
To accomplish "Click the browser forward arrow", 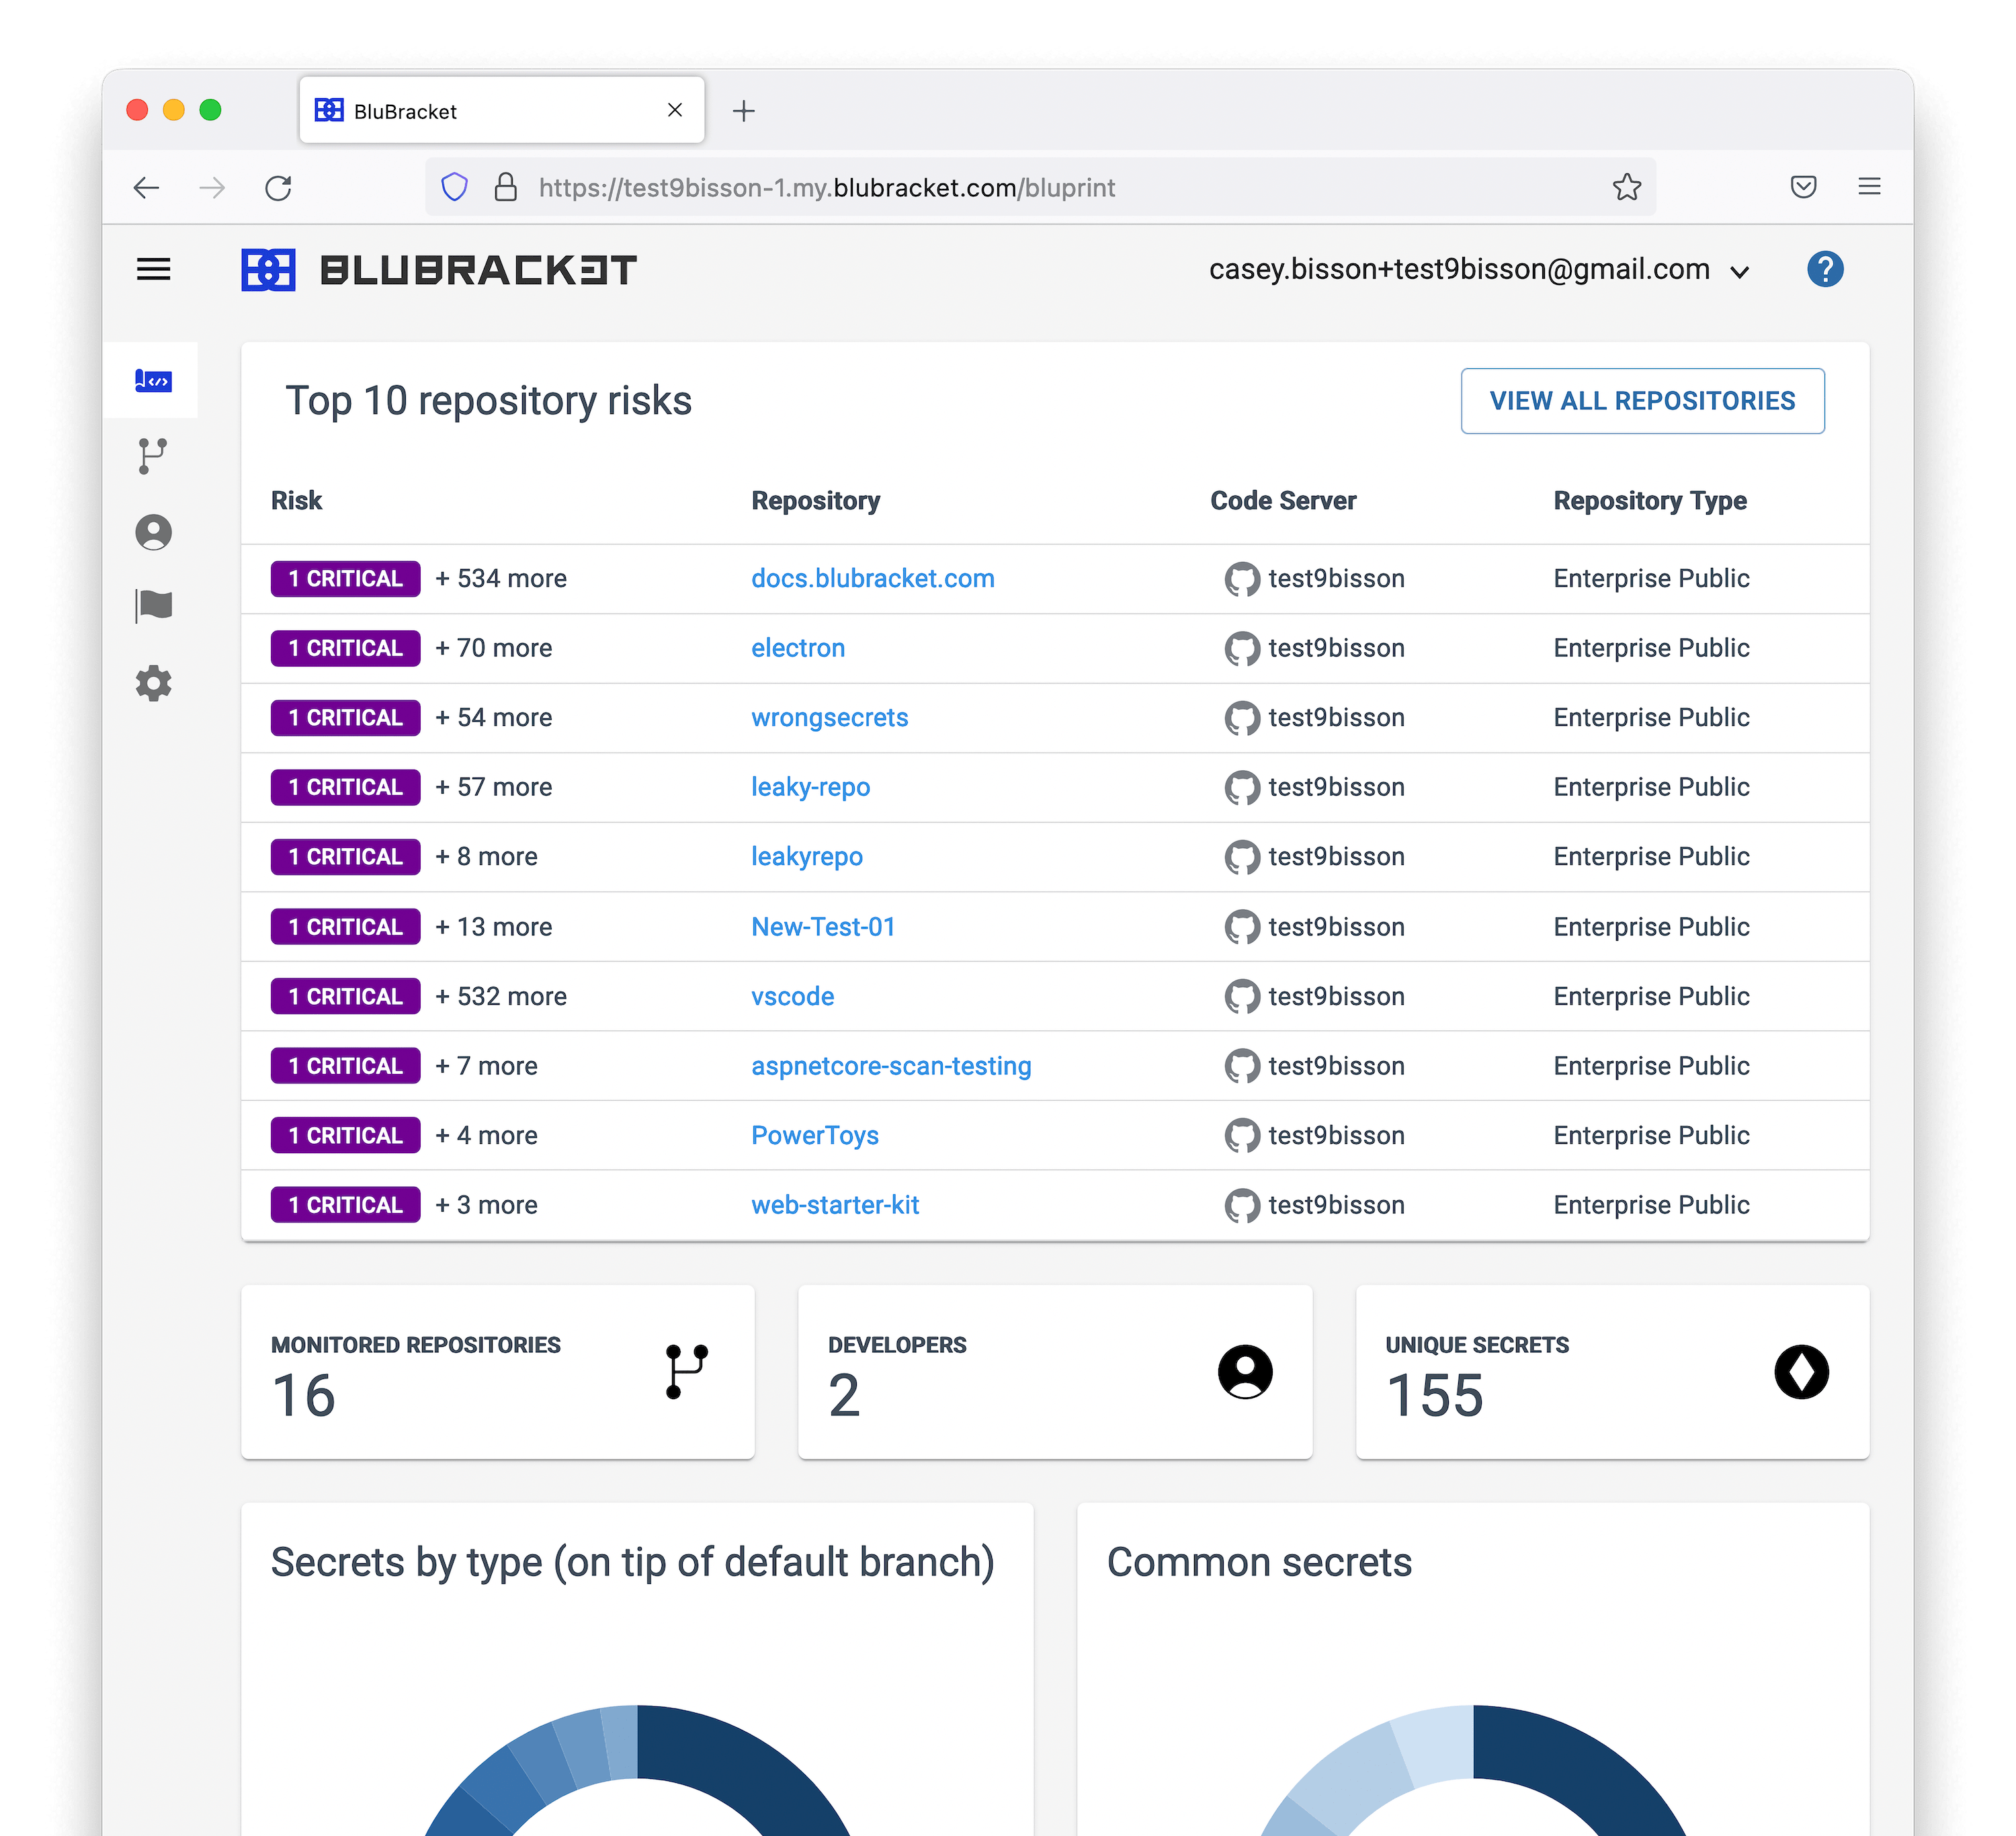I will point(212,187).
